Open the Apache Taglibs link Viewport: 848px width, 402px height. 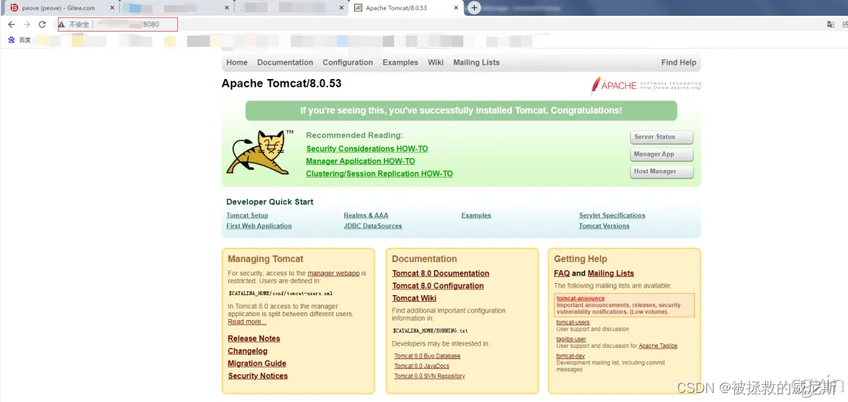coord(658,346)
